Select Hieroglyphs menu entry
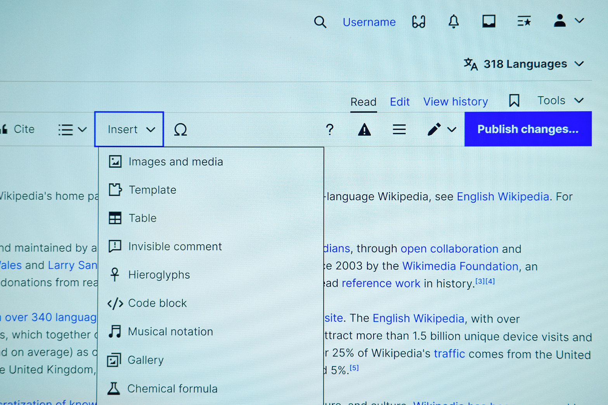 click(x=211, y=275)
